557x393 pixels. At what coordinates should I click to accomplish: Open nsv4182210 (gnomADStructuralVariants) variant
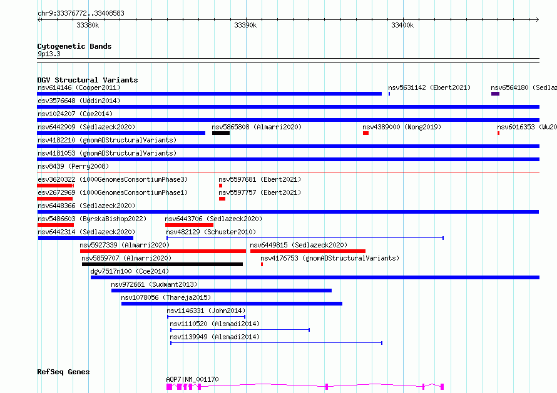click(x=288, y=146)
